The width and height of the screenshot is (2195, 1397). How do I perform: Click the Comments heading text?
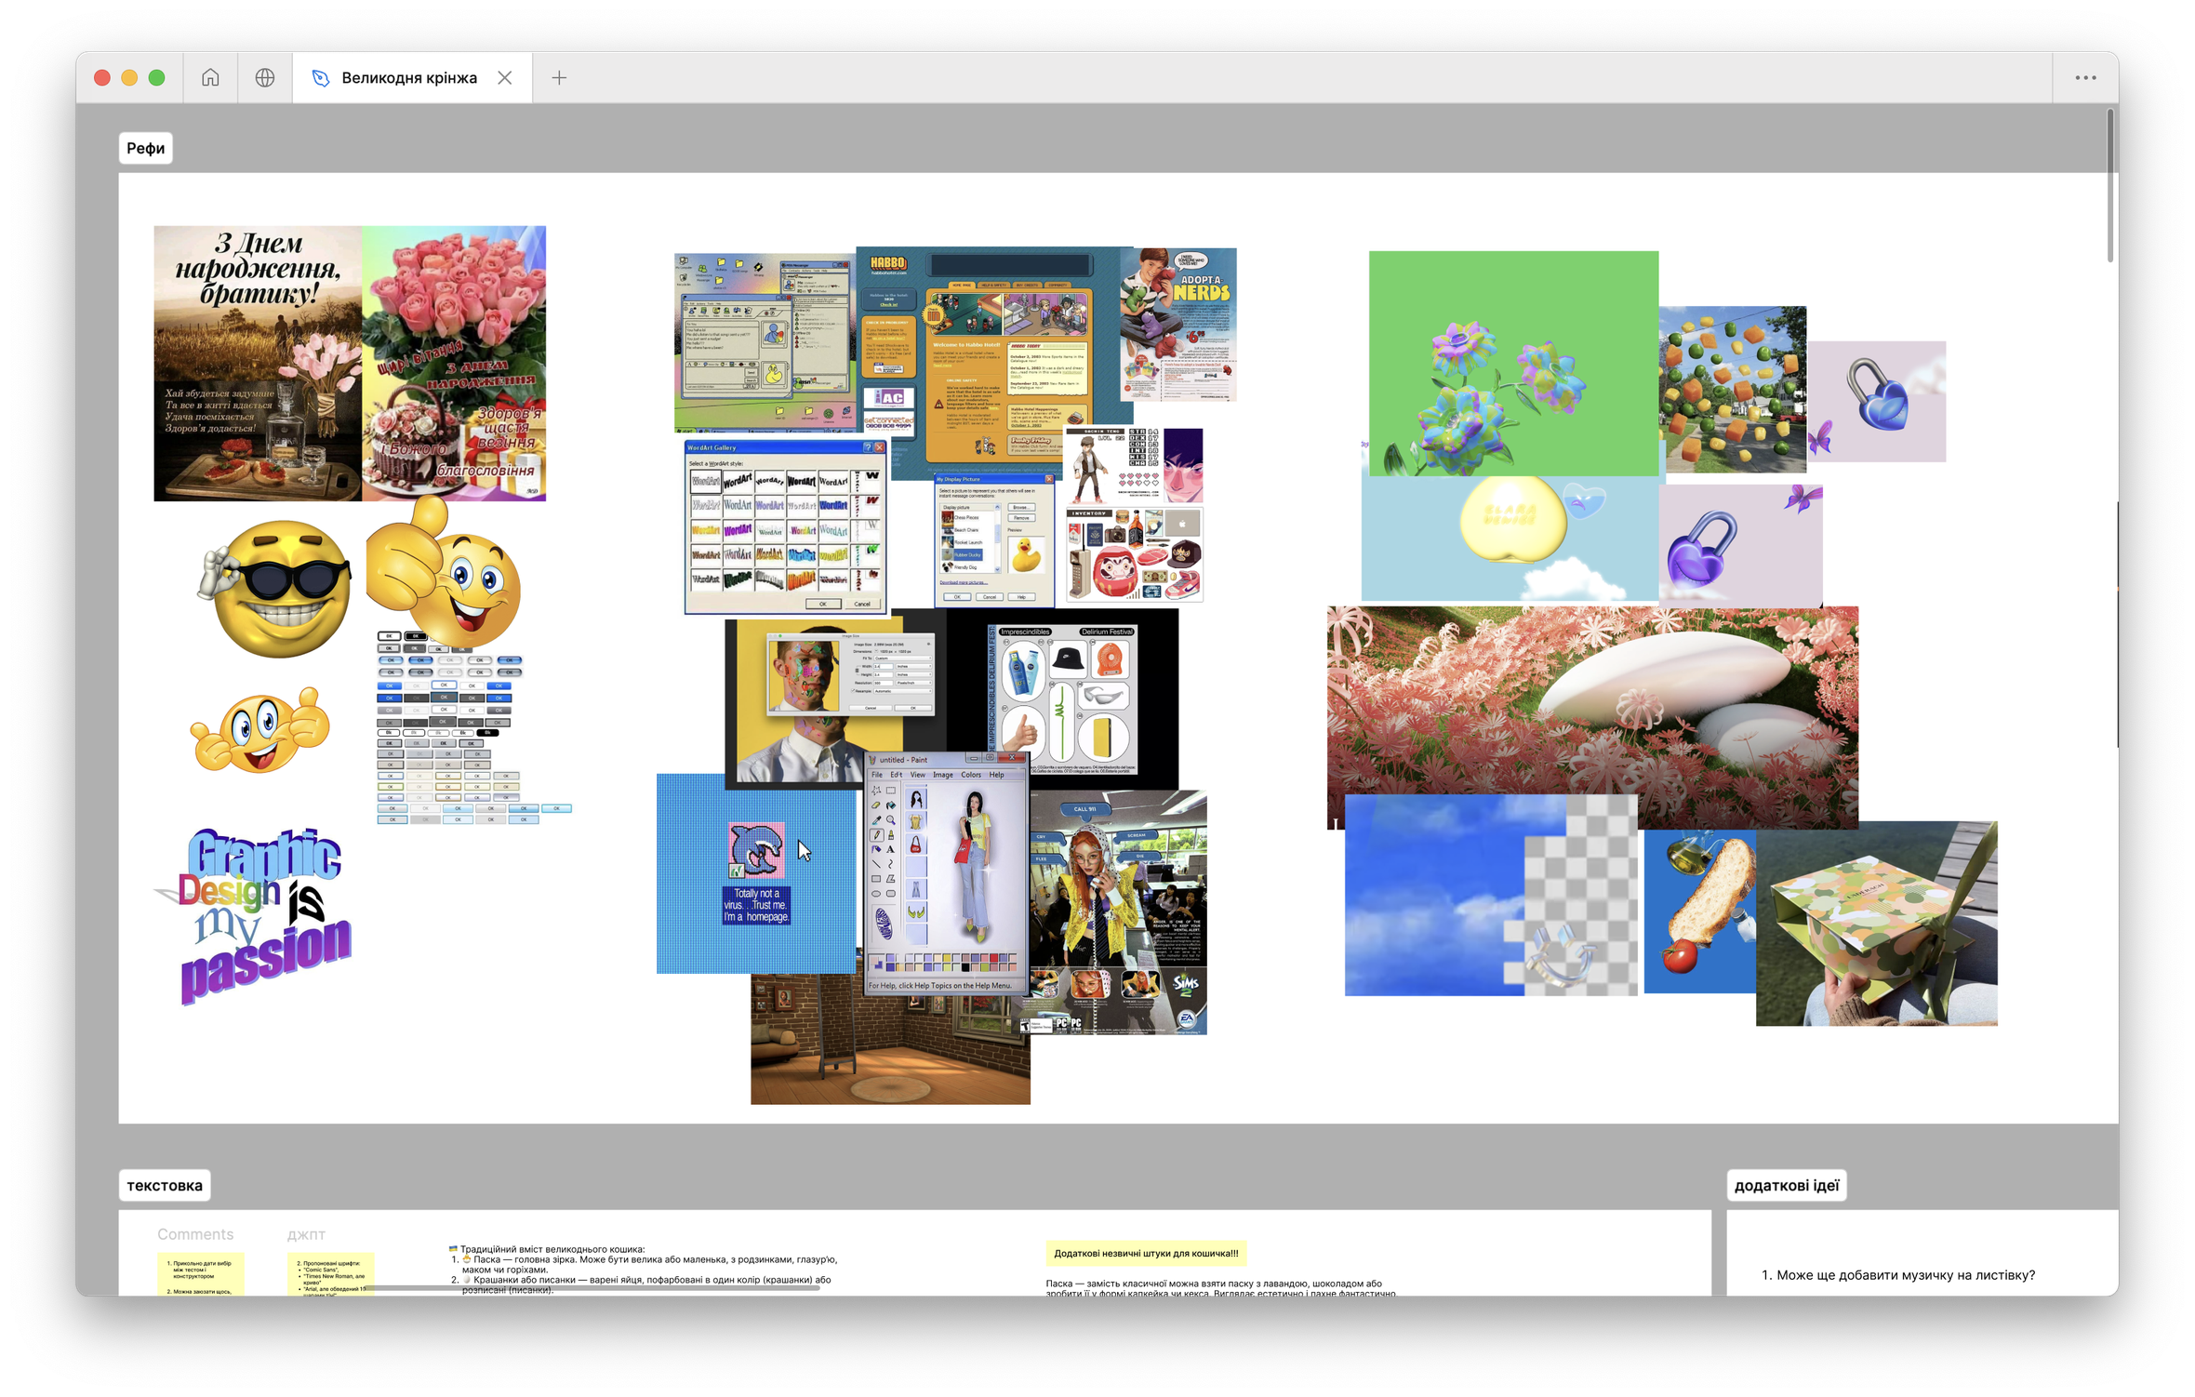[195, 1233]
